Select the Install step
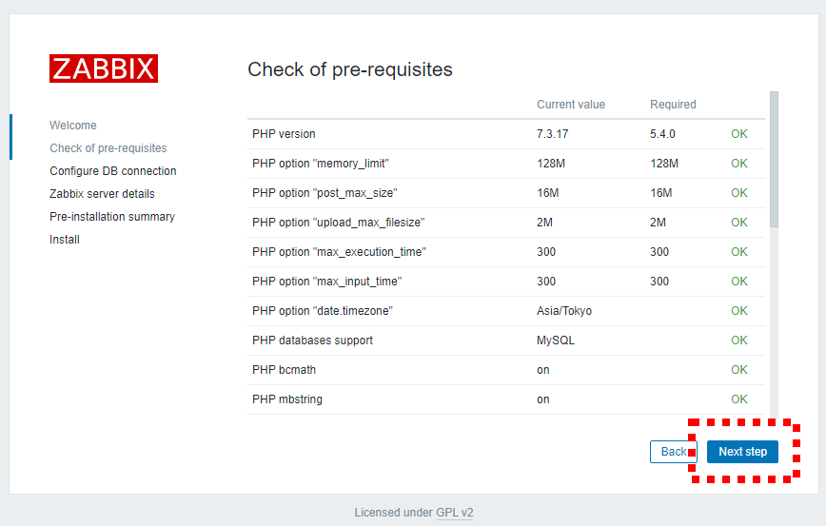This screenshot has width=826, height=526. (x=65, y=240)
